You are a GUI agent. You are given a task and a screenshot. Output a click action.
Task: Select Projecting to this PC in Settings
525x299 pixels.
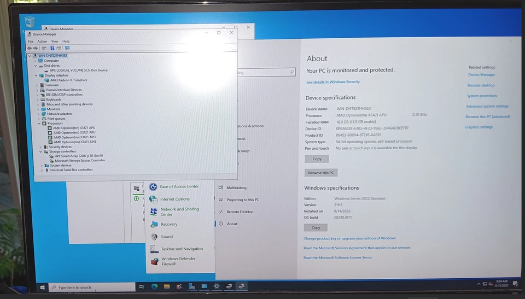tap(239, 200)
